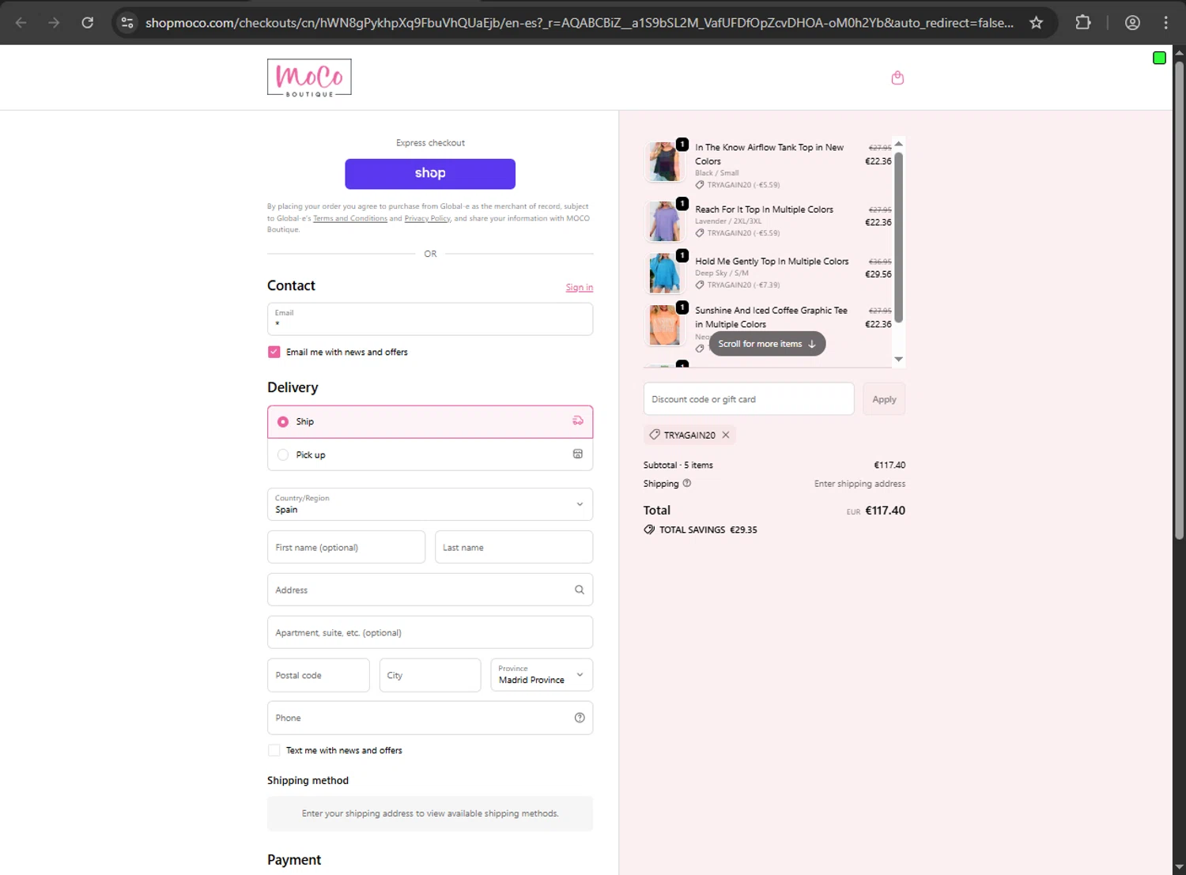
Task: Open the browser profile avatar icon
Action: pos(1132,23)
